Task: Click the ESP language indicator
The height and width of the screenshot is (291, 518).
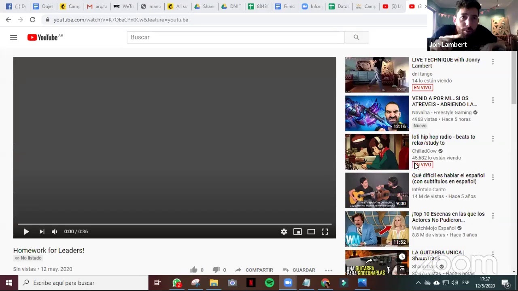Action: pyautogui.click(x=466, y=283)
